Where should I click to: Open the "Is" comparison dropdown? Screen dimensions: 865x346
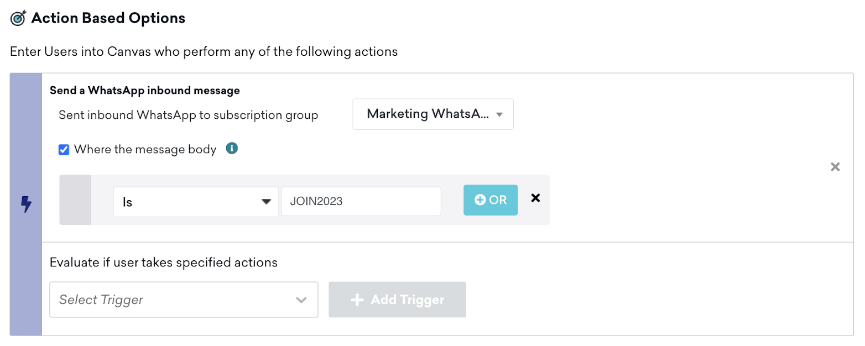[196, 202]
